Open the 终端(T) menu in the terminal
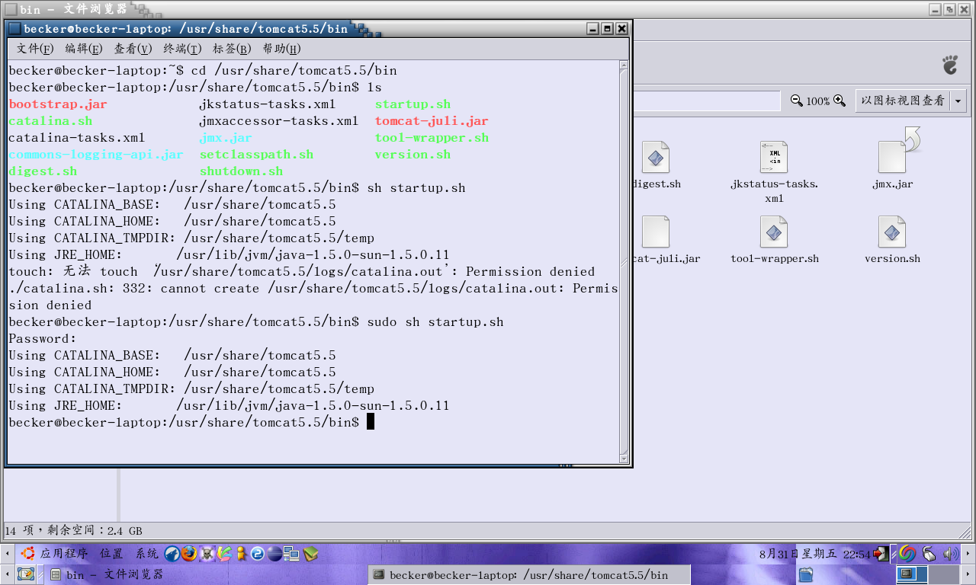976x585 pixels. 183,49
